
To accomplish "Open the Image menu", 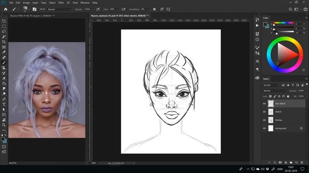I will (x=26, y=3).
